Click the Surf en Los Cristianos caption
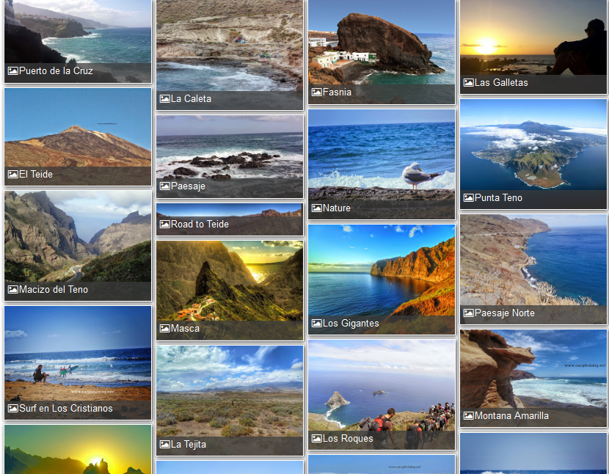The image size is (609, 474). tap(66, 409)
